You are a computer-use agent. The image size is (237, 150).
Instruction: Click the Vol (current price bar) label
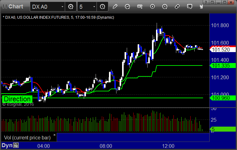pos(27,138)
